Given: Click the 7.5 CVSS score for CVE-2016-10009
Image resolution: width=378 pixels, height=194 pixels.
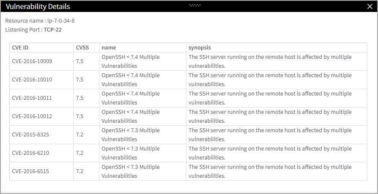Looking at the screenshot, I should 79,61.
